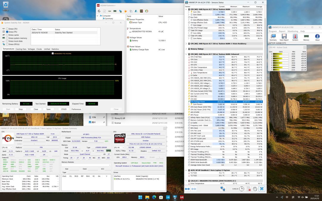The height and width of the screenshot is (201, 322).
Task: Open the Program menu in HWiNFO
Action: pos(273,31)
